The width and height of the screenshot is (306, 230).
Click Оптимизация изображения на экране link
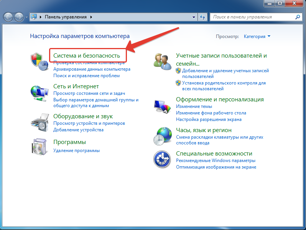tap(216, 167)
